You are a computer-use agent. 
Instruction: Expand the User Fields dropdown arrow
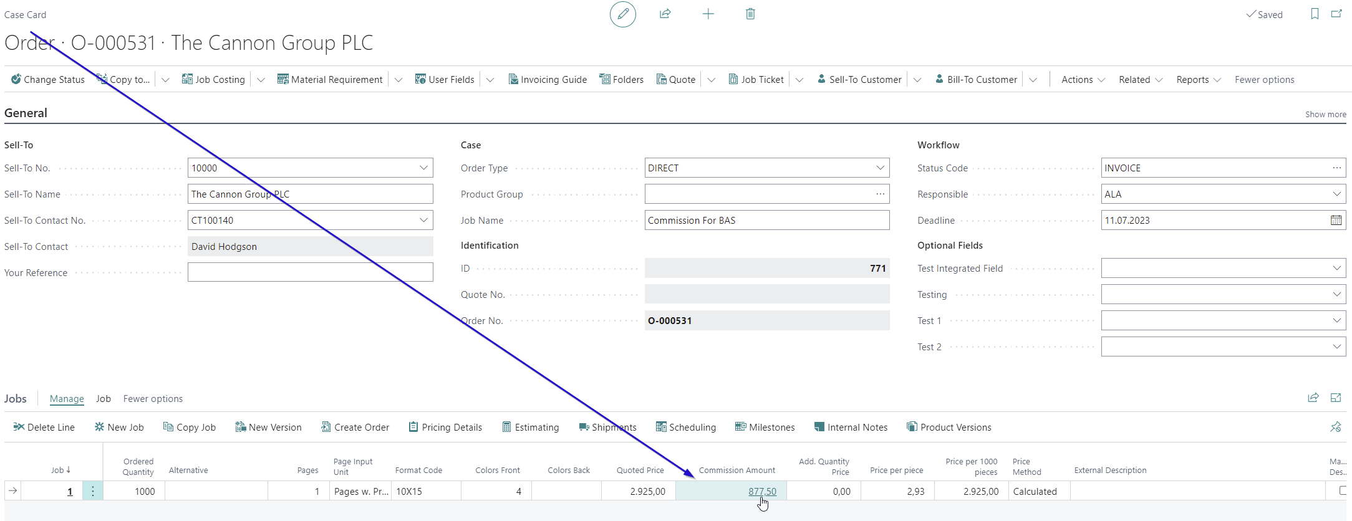[x=490, y=80]
